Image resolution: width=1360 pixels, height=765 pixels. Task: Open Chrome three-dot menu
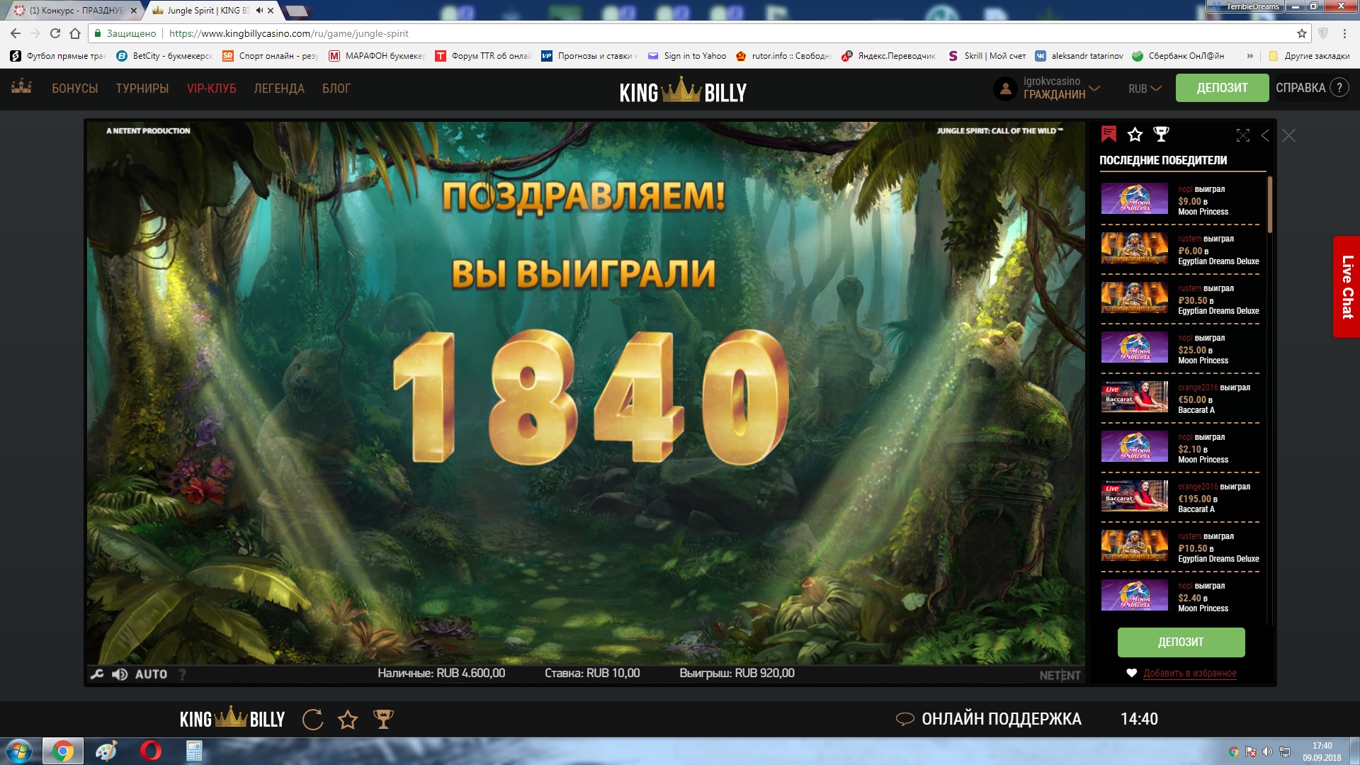point(1344,33)
